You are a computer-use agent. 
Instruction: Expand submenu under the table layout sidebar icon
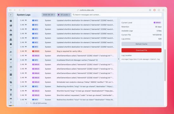11,70
